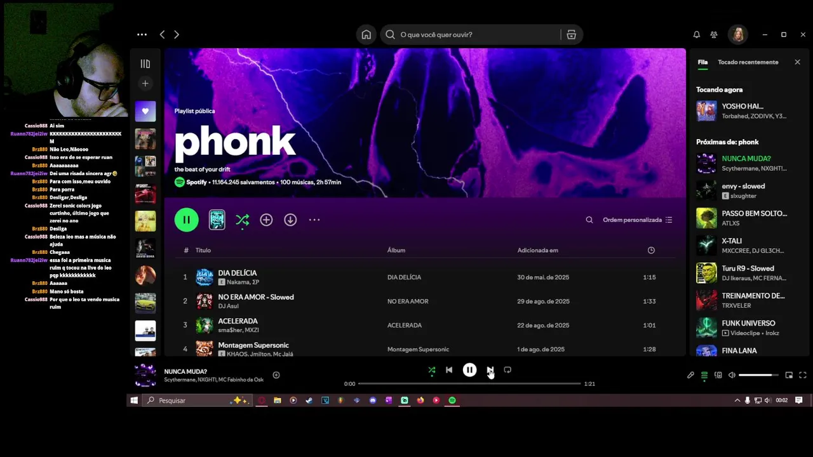Open album link NO ERA AMOR
Image resolution: width=813 pixels, height=457 pixels.
[408, 301]
